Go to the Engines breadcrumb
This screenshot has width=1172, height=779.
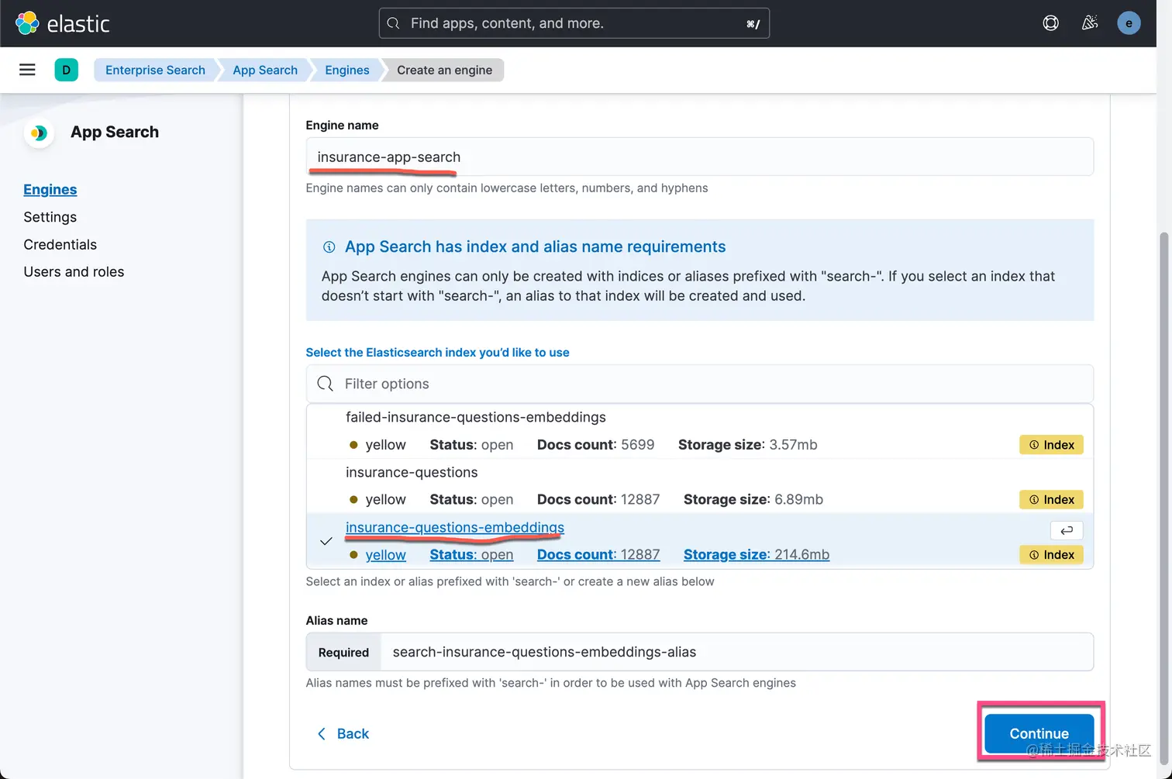click(346, 70)
